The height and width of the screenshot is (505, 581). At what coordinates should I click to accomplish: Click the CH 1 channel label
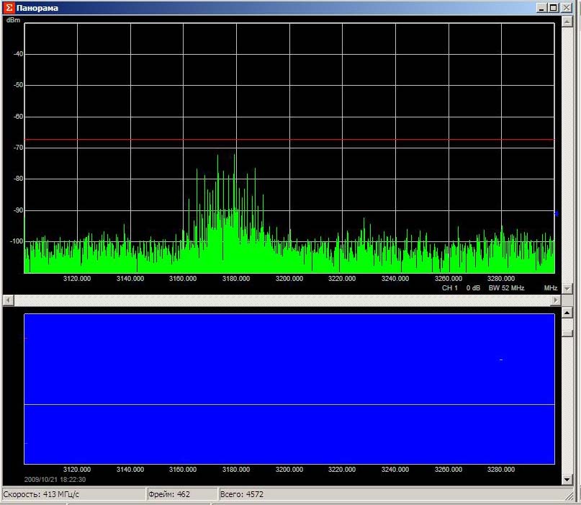[x=450, y=287]
